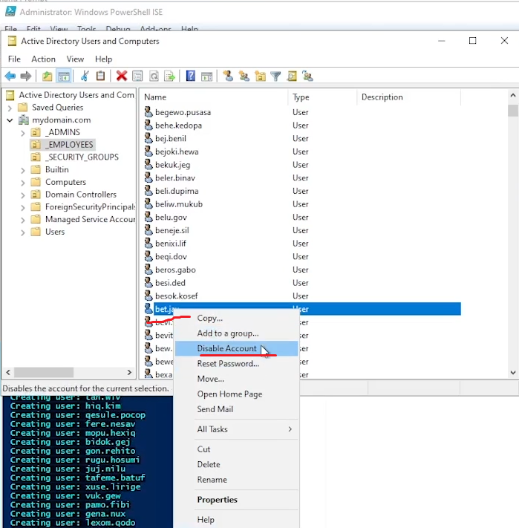519x528 pixels.
Task: Choose Delete in the context menu
Action: [236, 464]
